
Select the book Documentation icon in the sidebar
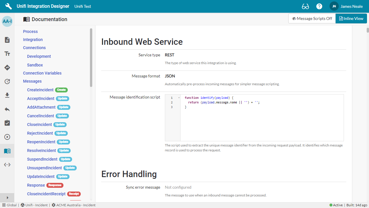pos(7,151)
